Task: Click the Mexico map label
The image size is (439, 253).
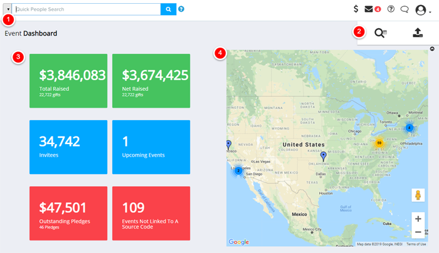Action: 299,214
